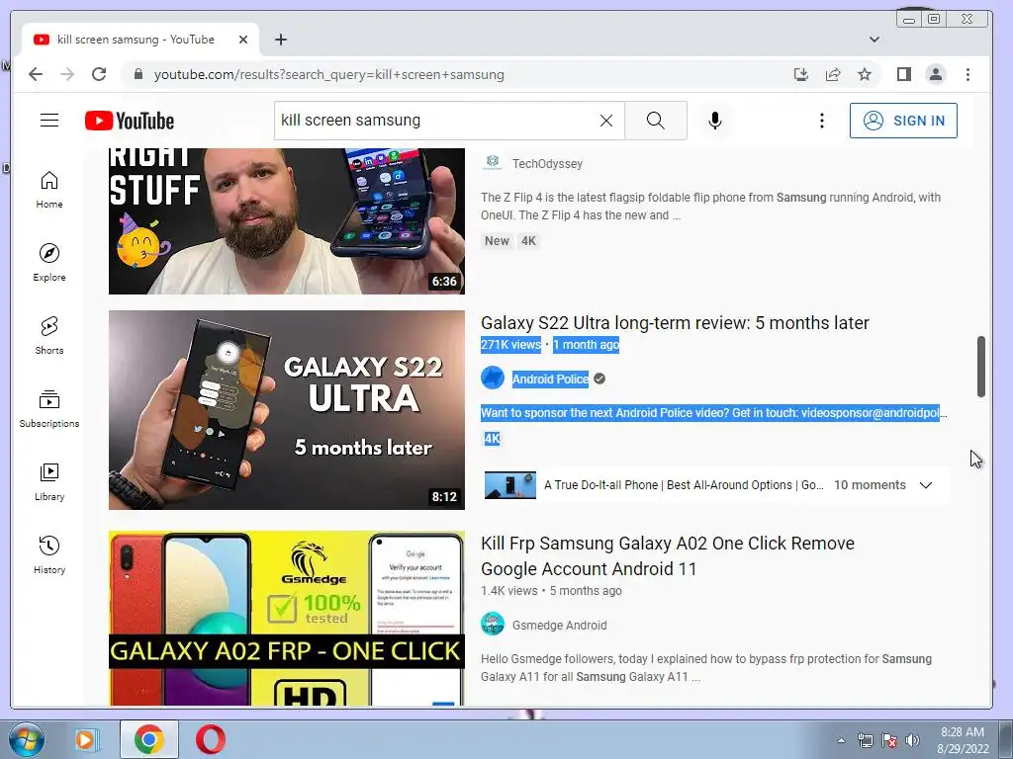Close the kill screen samsung tab
Viewport: 1013px width, 759px height.
(243, 40)
